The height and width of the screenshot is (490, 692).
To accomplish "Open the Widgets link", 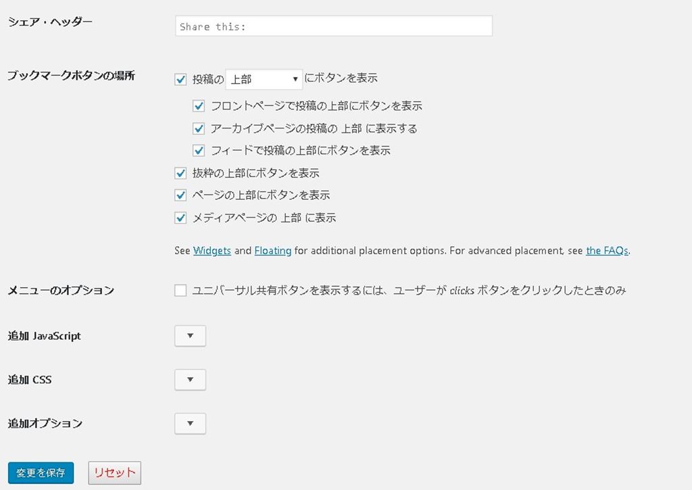I will [x=212, y=251].
